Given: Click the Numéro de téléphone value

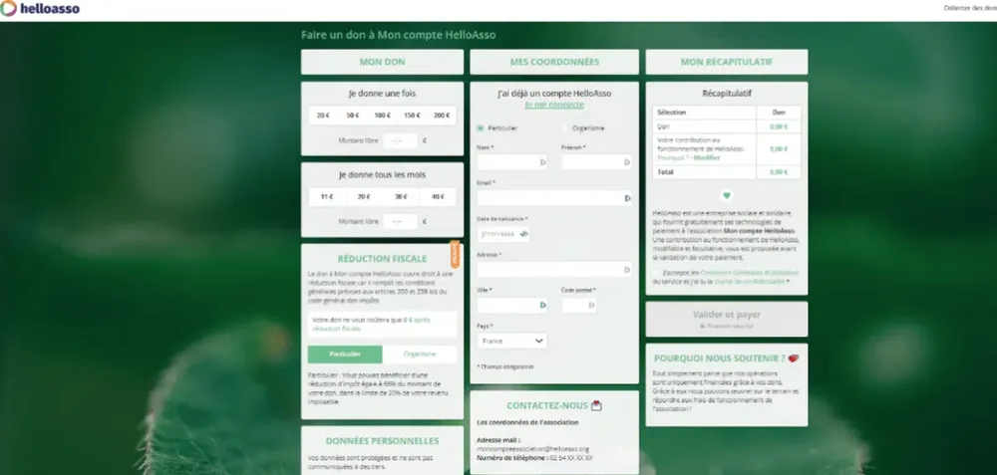Looking at the screenshot, I should [x=571, y=457].
